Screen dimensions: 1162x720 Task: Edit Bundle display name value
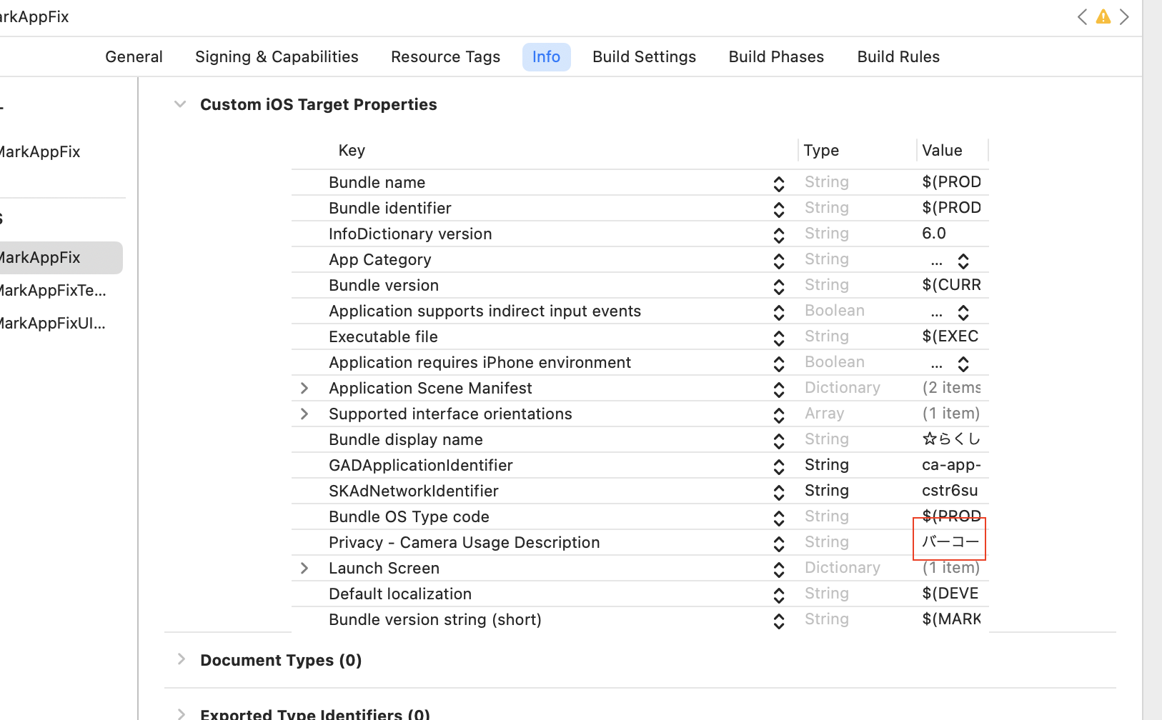950,439
